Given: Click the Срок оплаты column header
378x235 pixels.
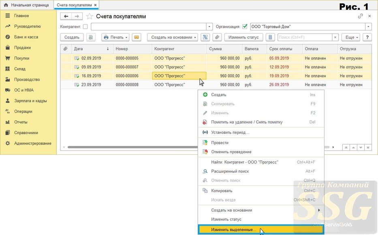Looking at the screenshot, I should pyautogui.click(x=284, y=49).
